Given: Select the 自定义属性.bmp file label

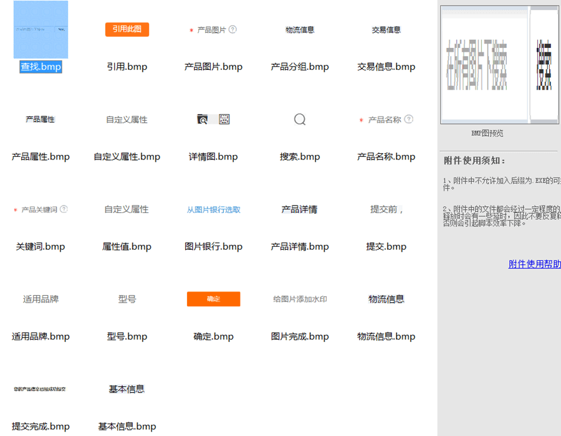Looking at the screenshot, I should pyautogui.click(x=127, y=157).
